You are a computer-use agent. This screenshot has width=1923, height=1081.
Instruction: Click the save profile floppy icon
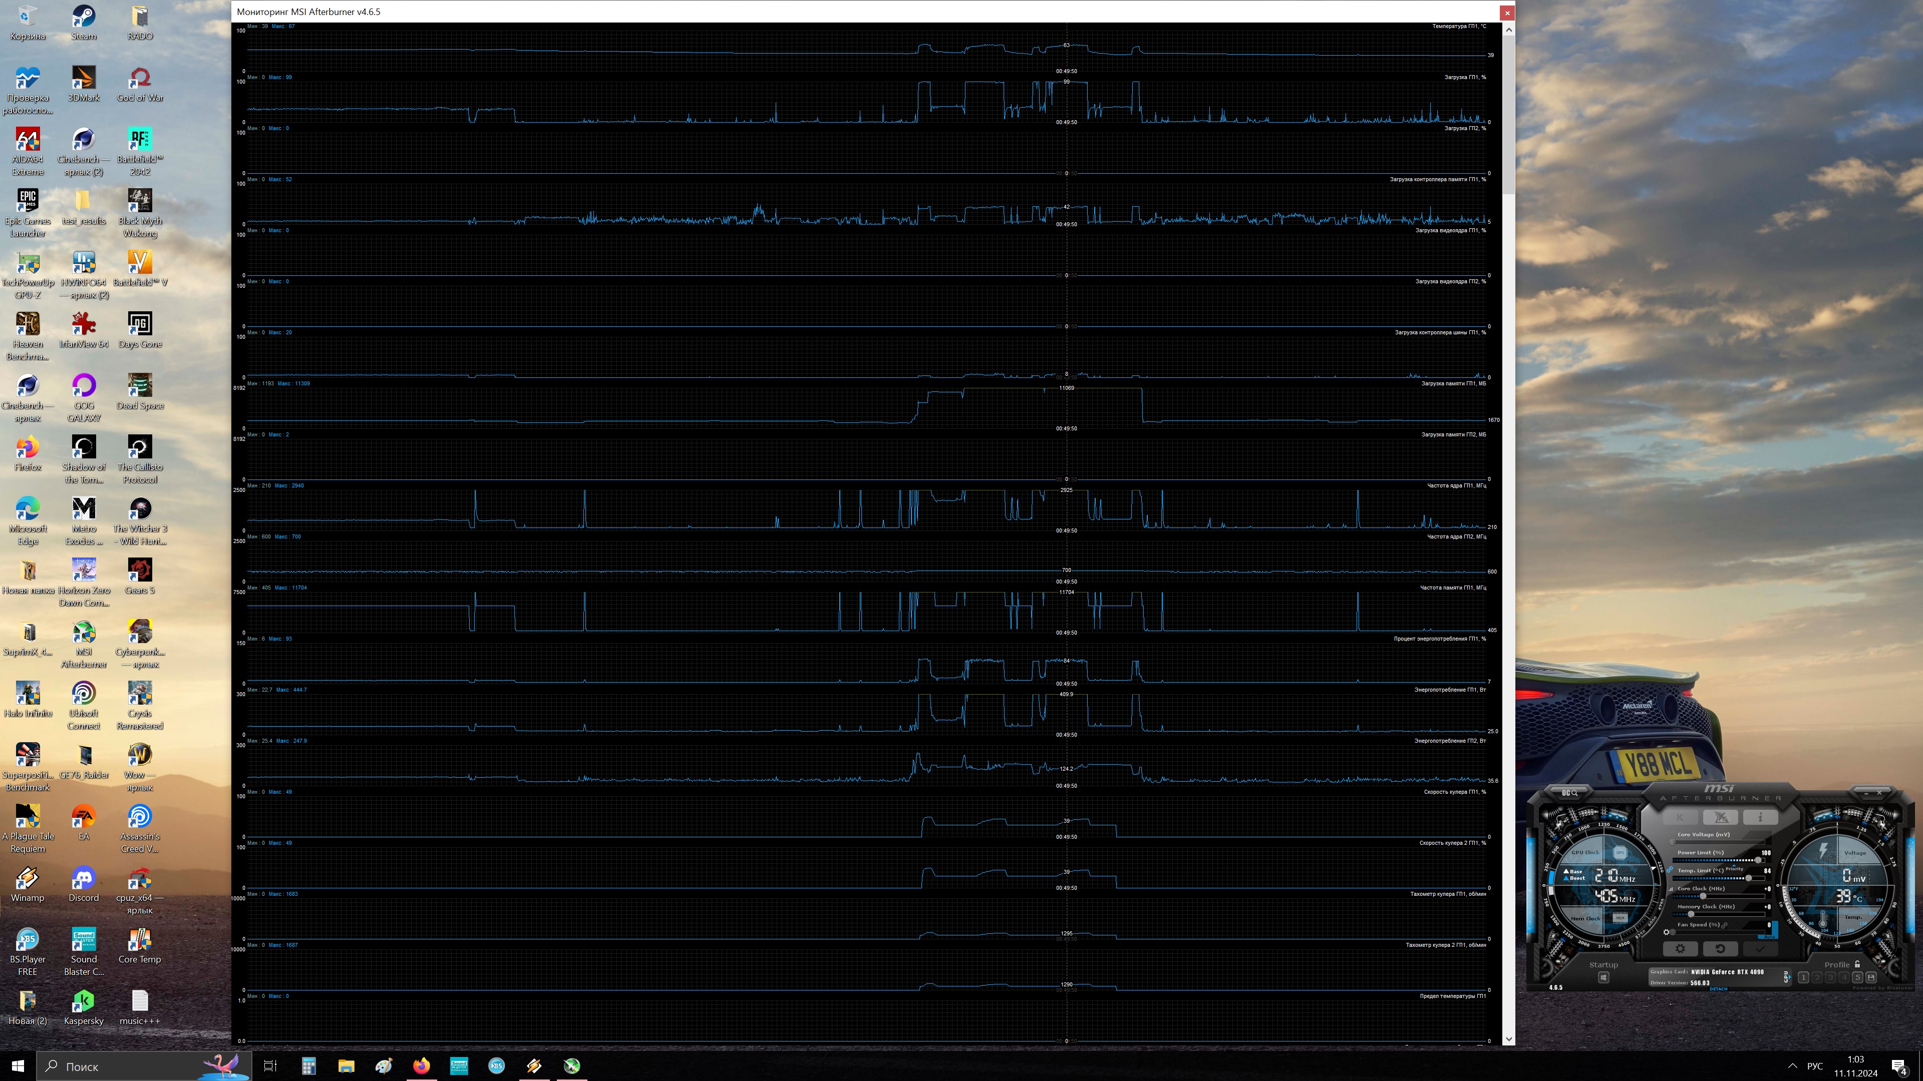coord(1871,977)
